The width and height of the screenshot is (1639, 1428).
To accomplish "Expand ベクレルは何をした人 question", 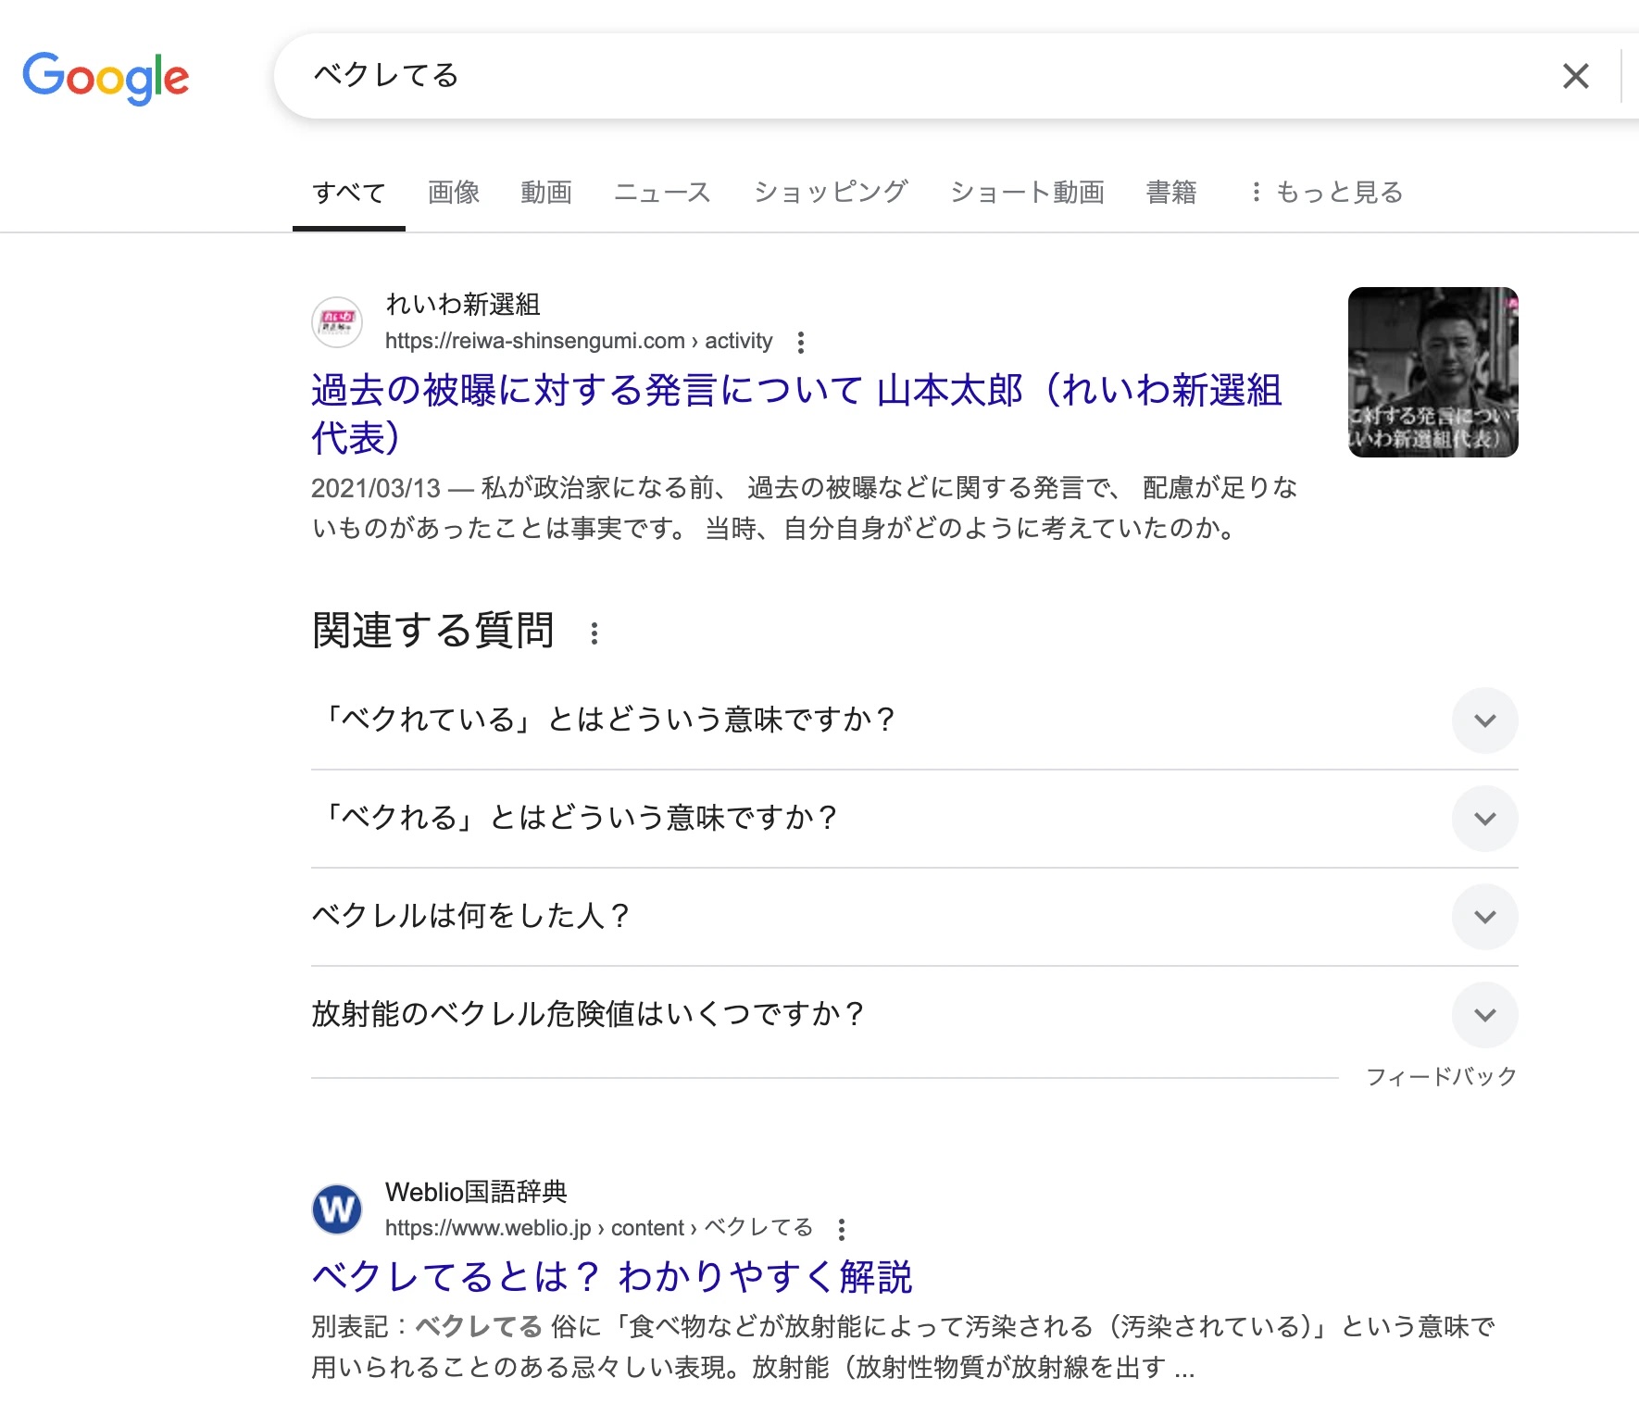I will tap(1484, 917).
